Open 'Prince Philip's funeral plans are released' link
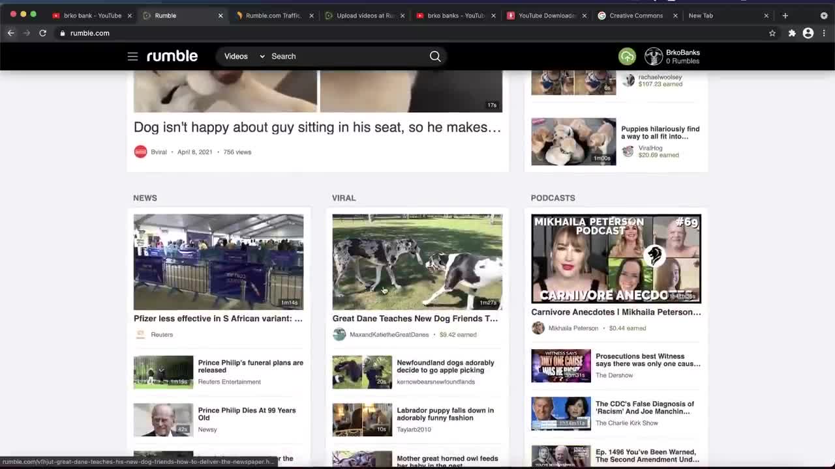 point(250,367)
